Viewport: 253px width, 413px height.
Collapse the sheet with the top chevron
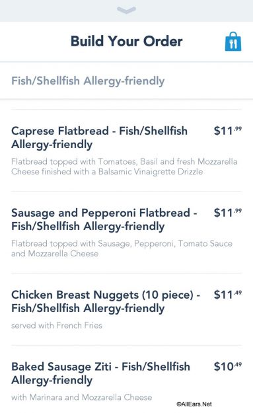click(x=126, y=10)
